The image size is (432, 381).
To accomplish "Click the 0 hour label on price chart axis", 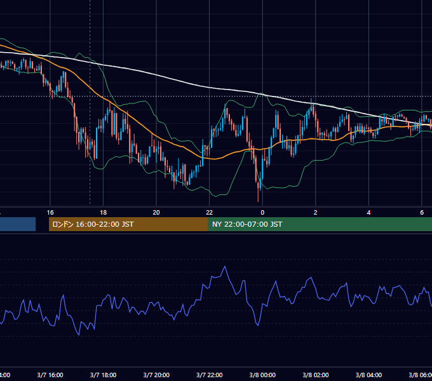I will point(262,213).
